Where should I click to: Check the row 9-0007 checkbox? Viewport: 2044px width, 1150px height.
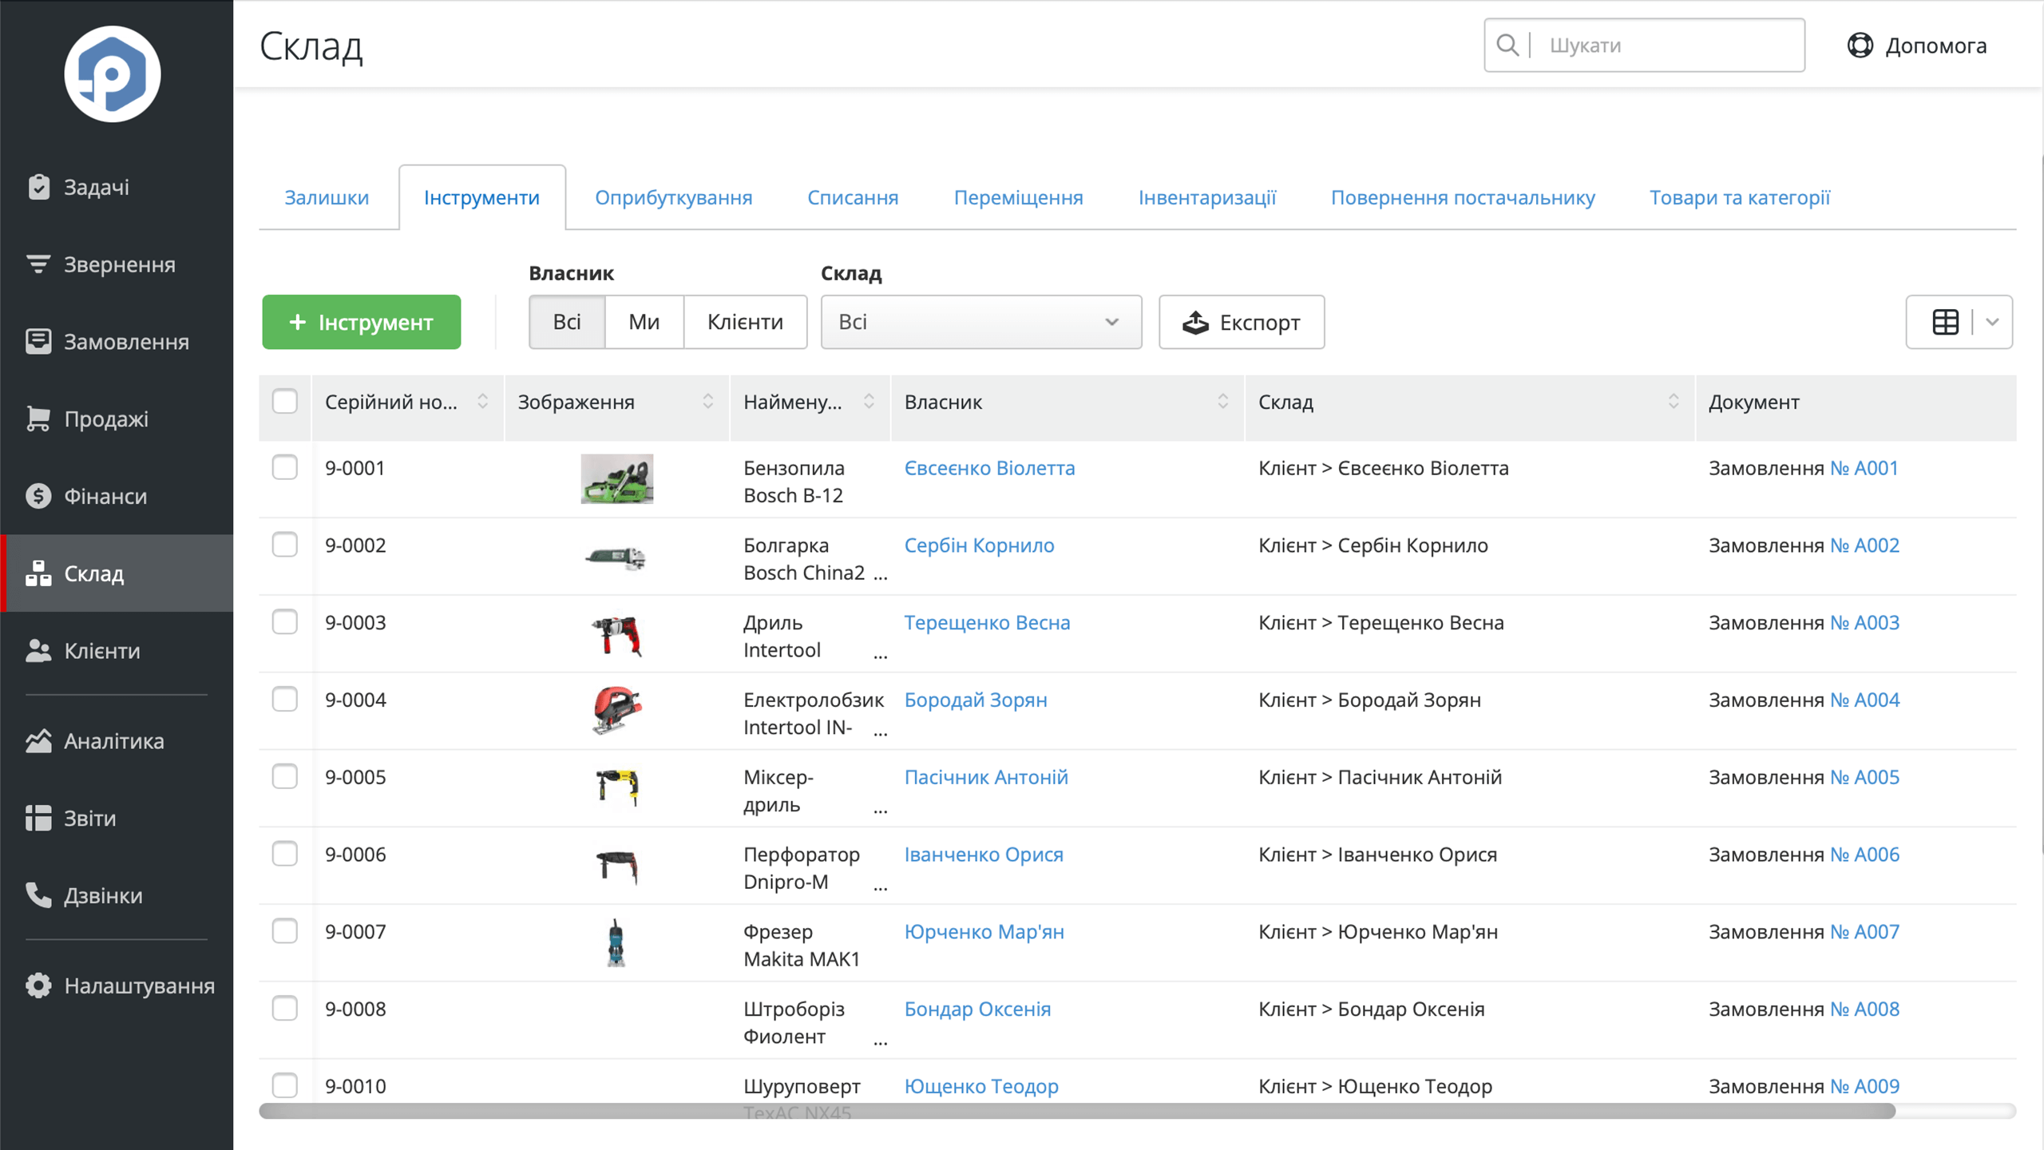point(285,931)
